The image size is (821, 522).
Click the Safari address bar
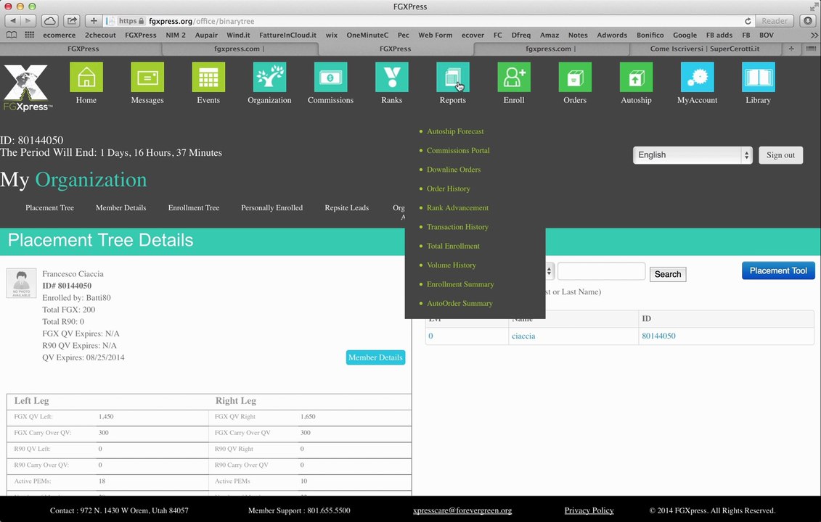(x=429, y=21)
